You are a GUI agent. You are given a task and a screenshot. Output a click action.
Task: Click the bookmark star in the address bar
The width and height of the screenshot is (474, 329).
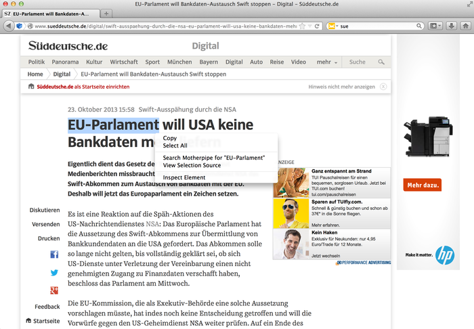pos(302,26)
